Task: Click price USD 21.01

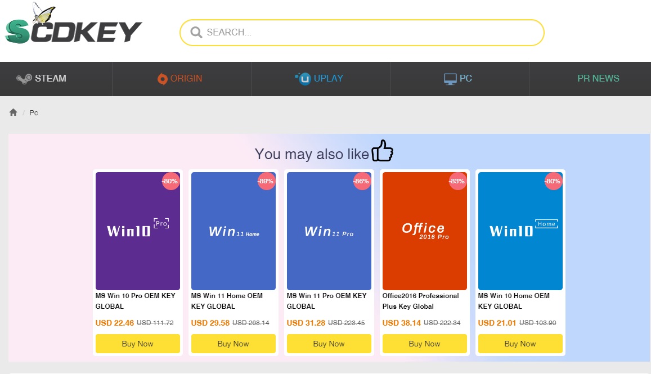Action: [497, 323]
